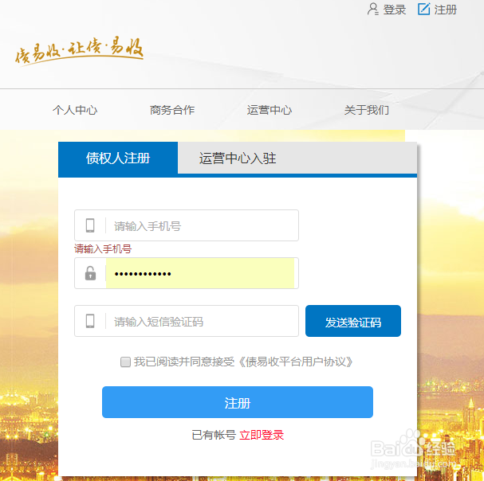Open 《债易收平台用户协议》 agreement link
Viewport: 484px width, 481px height.
[x=295, y=362]
